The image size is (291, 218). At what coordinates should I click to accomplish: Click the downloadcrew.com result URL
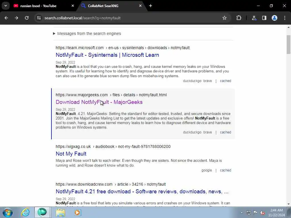click(111, 184)
